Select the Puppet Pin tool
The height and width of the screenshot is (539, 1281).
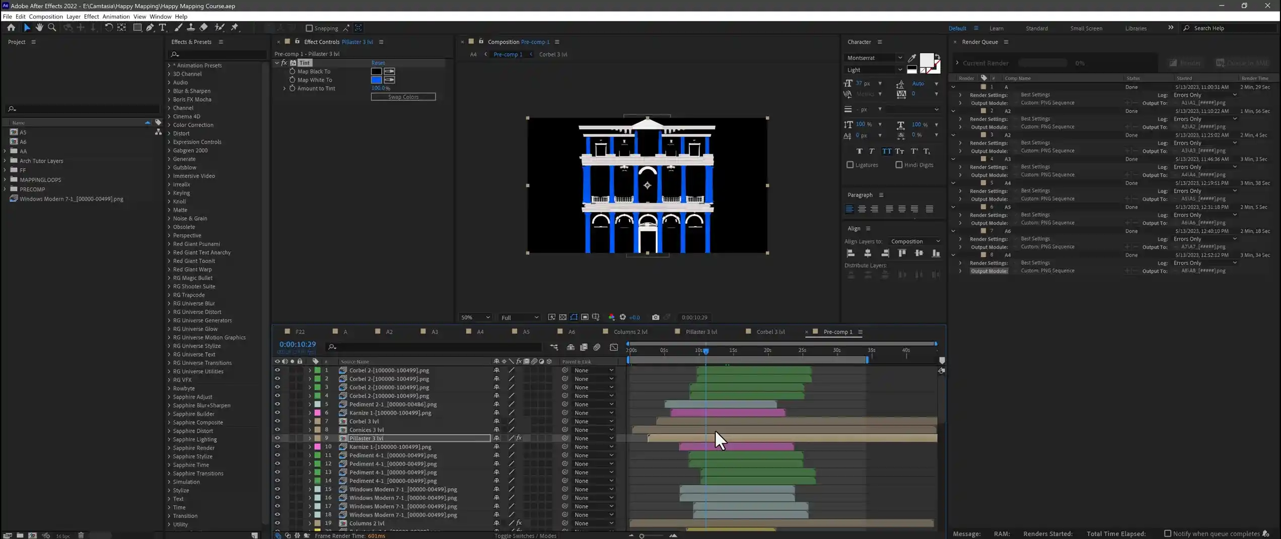coord(235,28)
